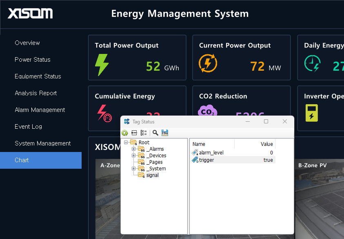Select the trigger tag name
Image resolution: width=344 pixels, height=239 pixels.
206,160
